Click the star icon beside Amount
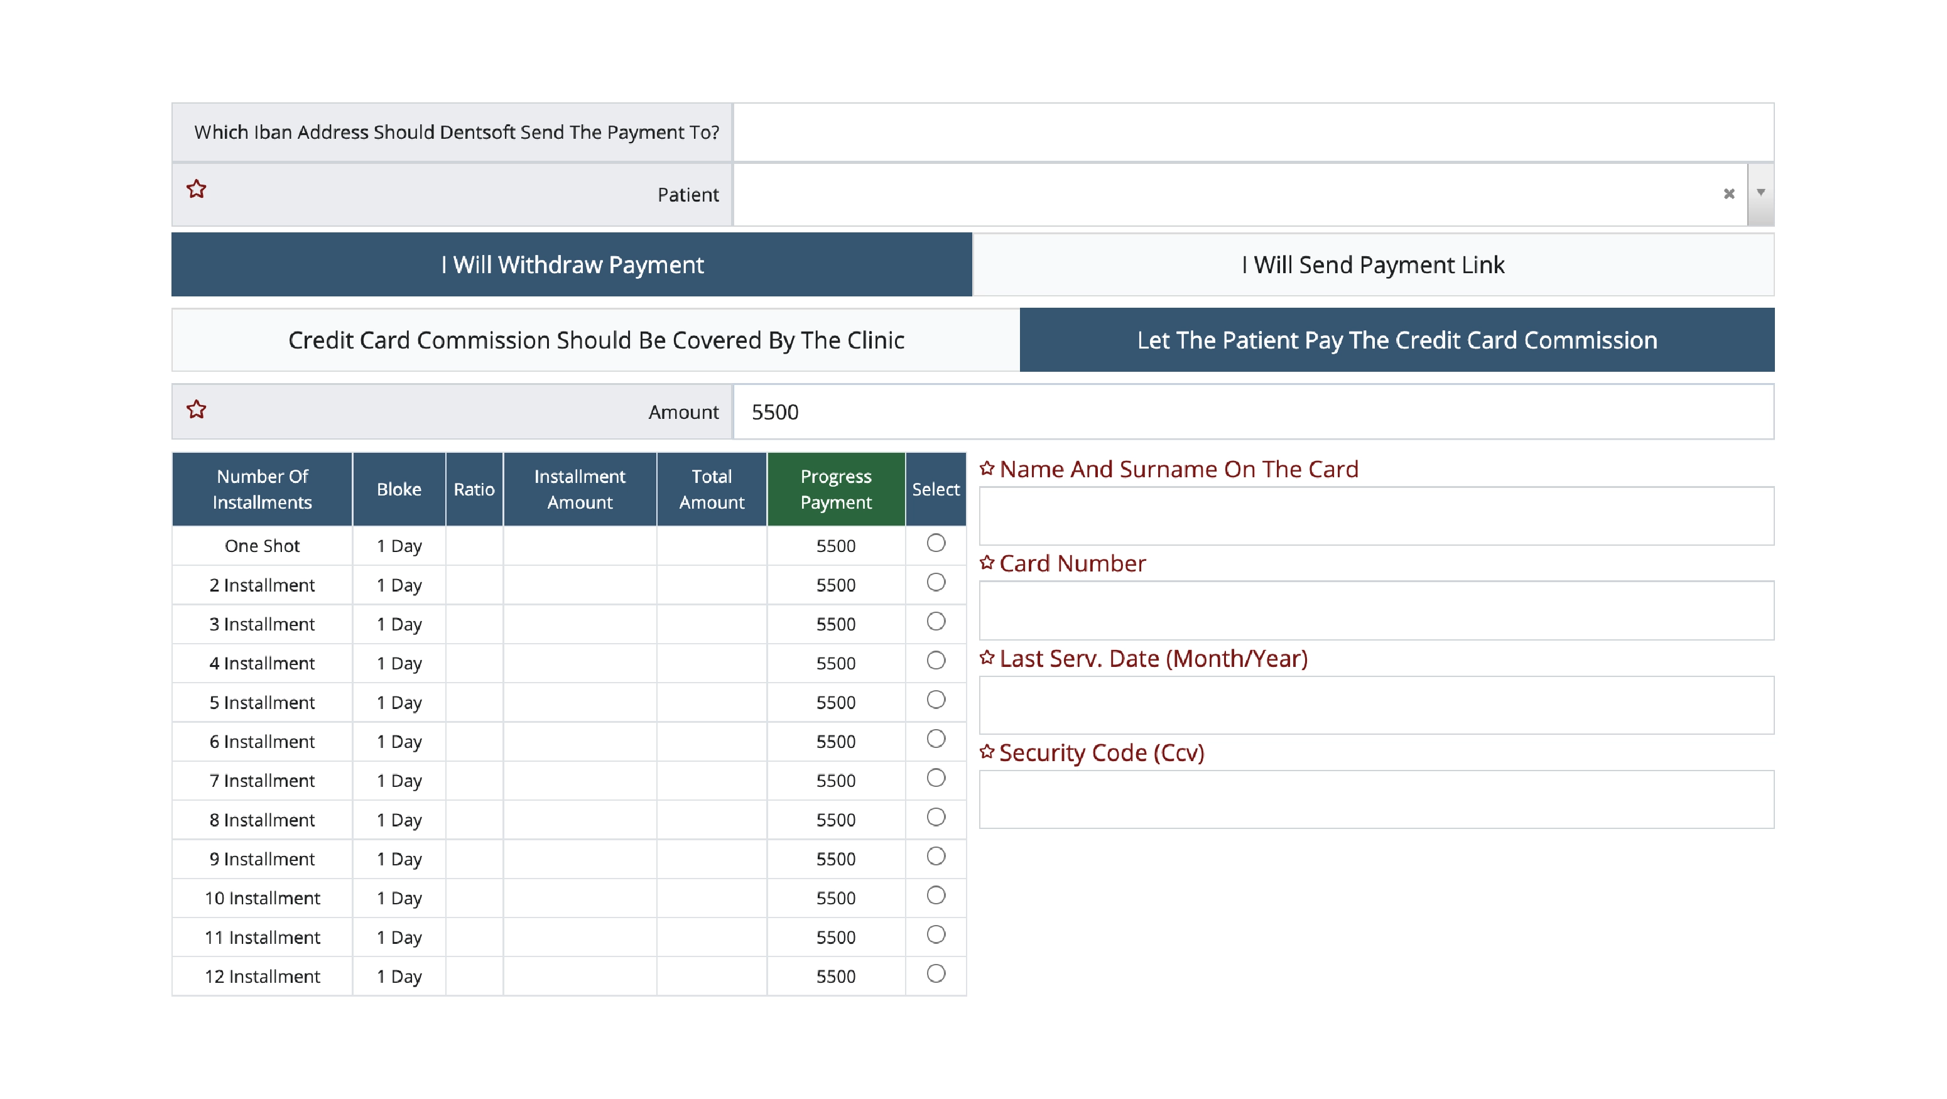Image resolution: width=1947 pixels, height=1099 pixels. coord(197,409)
